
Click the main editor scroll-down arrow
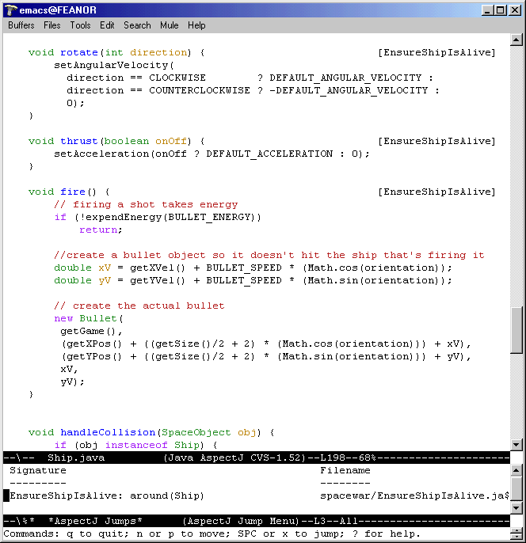pyautogui.click(x=516, y=445)
